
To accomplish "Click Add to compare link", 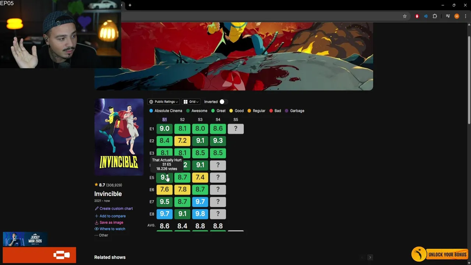I will click(x=110, y=216).
